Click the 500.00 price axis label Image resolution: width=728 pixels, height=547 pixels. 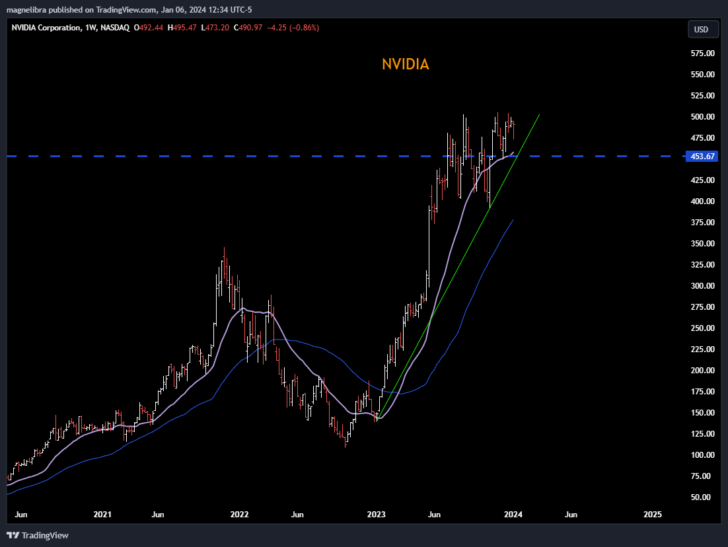pos(702,116)
